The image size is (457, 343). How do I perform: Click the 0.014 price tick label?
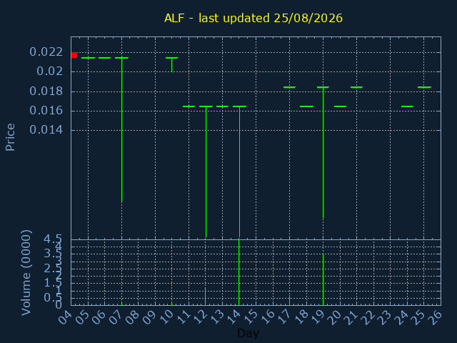[x=46, y=130]
